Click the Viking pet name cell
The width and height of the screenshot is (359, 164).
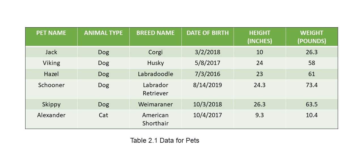(51, 63)
